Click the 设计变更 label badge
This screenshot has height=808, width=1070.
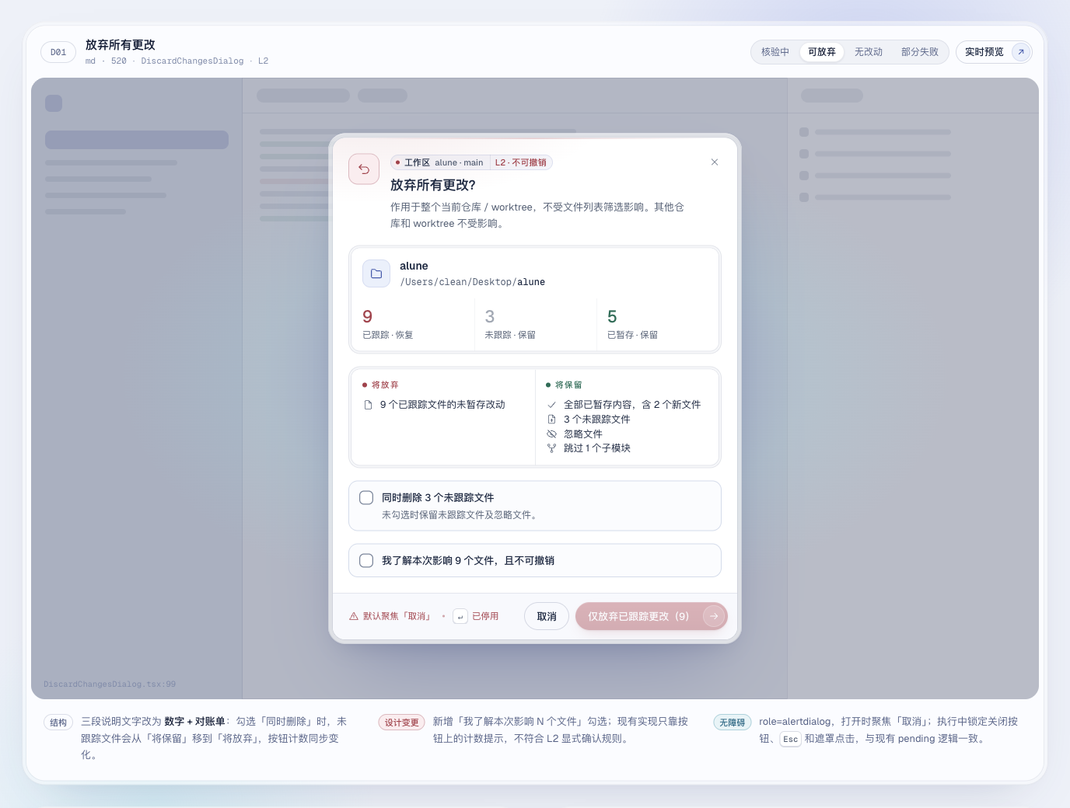coord(401,723)
